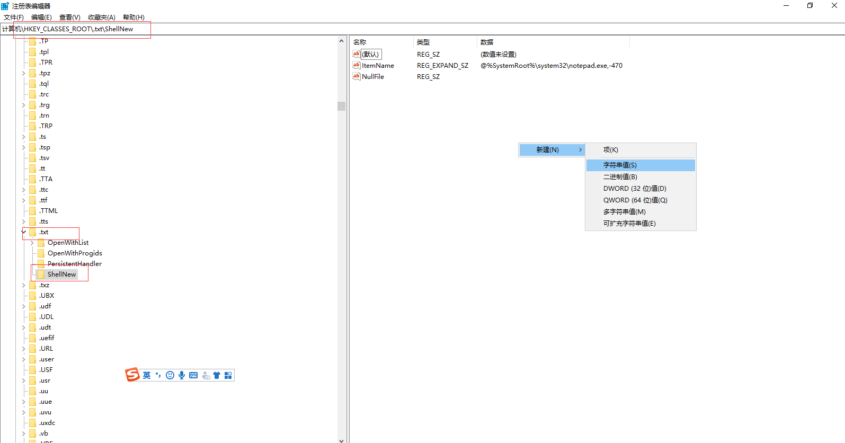Select the (默认) string value icon

coord(357,54)
